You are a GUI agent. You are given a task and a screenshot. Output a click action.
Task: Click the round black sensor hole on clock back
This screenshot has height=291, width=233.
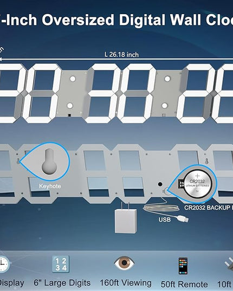click(160, 184)
